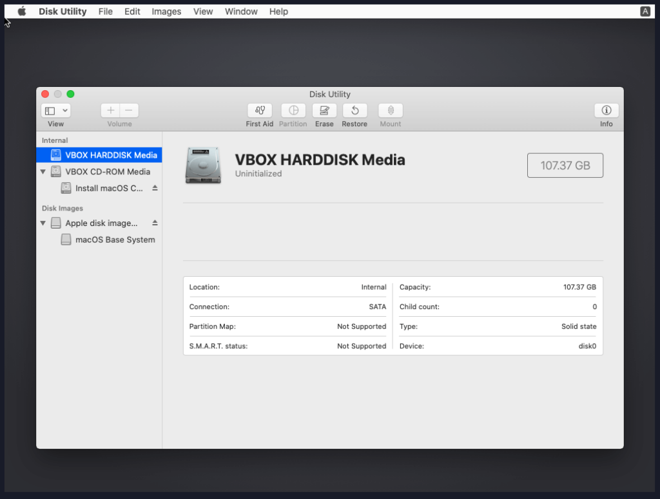Screen dimensions: 660x499
Task: Click the Child count value 0
Action: (x=594, y=307)
